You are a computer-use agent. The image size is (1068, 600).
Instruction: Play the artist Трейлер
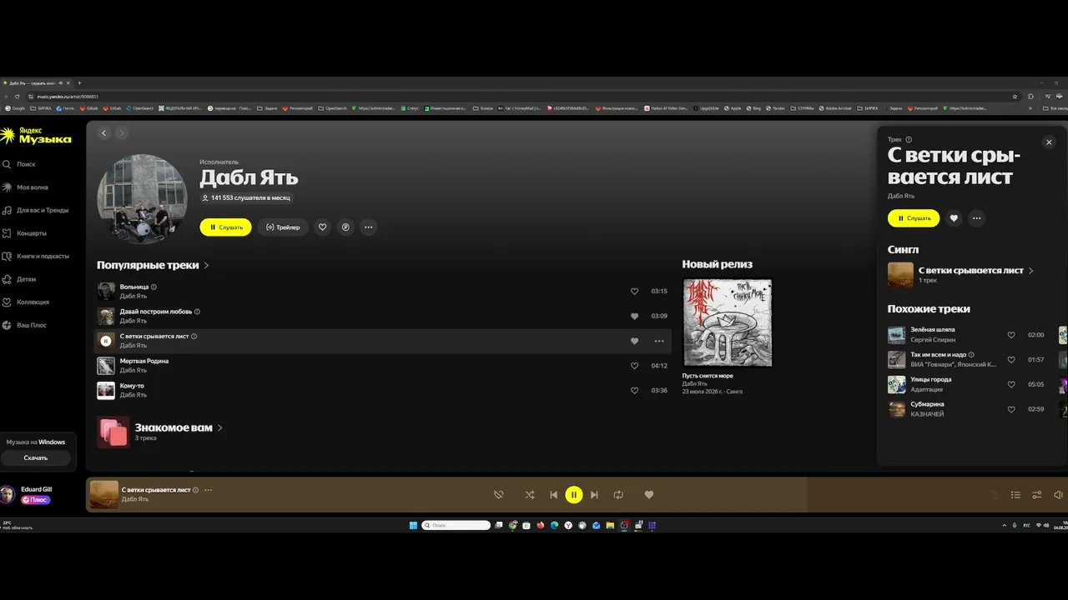[x=283, y=227]
